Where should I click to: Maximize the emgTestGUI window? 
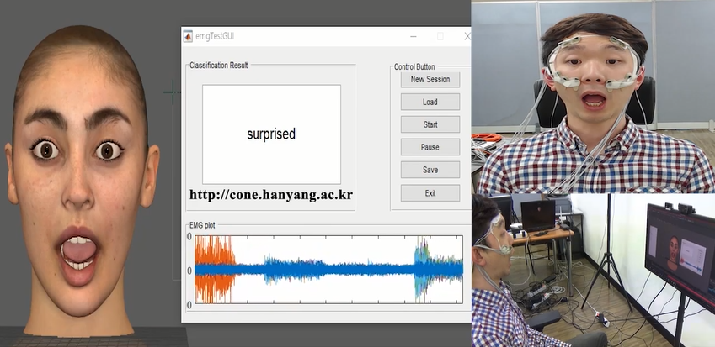click(440, 37)
